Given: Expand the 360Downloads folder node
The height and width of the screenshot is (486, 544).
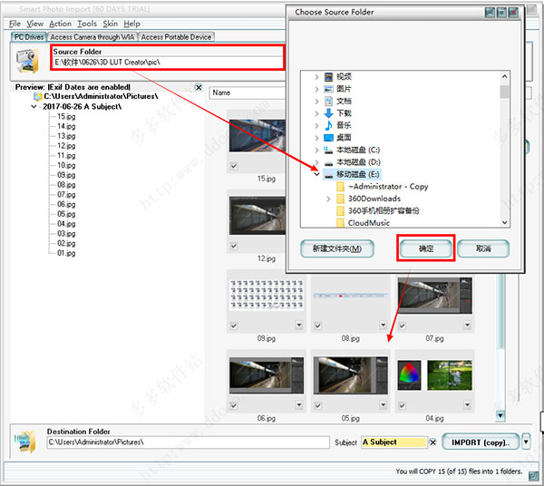Looking at the screenshot, I should coord(328,199).
